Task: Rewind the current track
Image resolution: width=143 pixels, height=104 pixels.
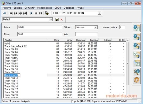Action: (x=11, y=13)
